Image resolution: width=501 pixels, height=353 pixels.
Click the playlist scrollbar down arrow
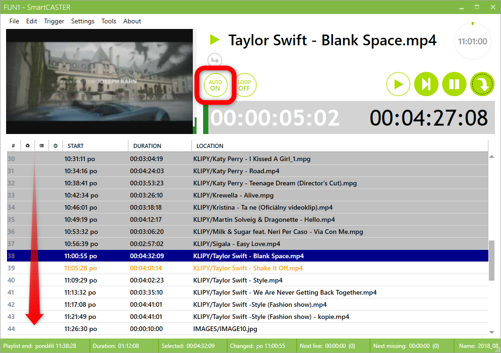(x=492, y=332)
